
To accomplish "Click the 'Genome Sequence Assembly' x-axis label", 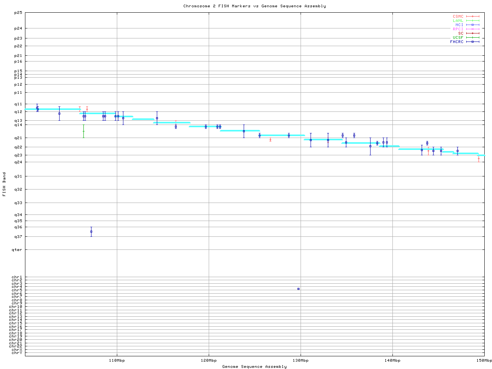I will coord(254,367).
